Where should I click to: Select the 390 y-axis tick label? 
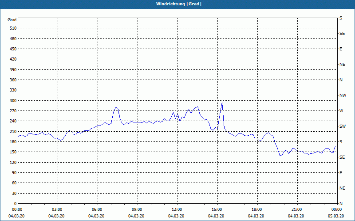(x=13, y=70)
